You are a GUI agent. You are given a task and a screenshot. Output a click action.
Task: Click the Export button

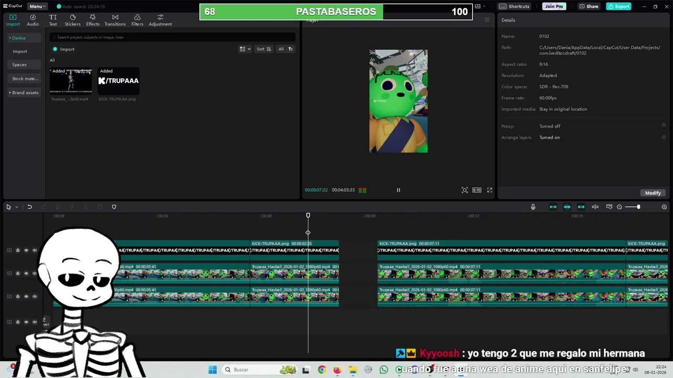618,6
